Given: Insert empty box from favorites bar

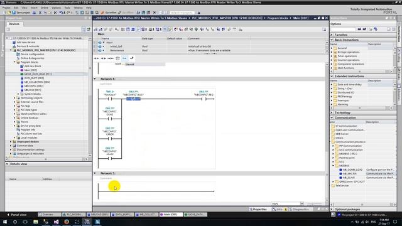Looking at the screenshot, I should coord(117,58).
